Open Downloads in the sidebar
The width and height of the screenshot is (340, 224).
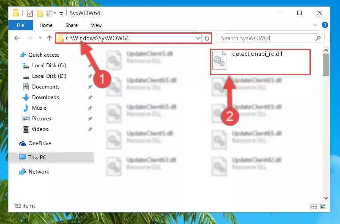pos(46,97)
